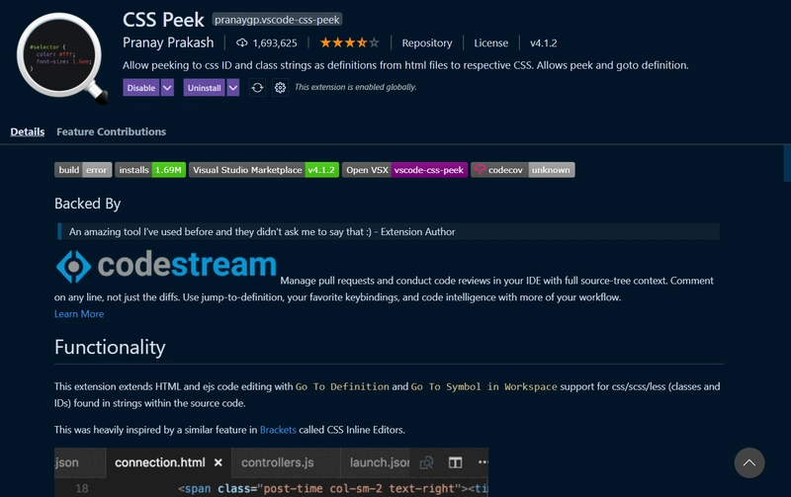The image size is (791, 497).
Task: Click the sync/reload icon next to Uninstall
Action: pyautogui.click(x=257, y=88)
